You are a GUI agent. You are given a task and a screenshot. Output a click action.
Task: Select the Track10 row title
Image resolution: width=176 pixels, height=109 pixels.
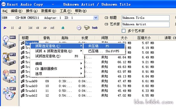click(x=31, y=86)
